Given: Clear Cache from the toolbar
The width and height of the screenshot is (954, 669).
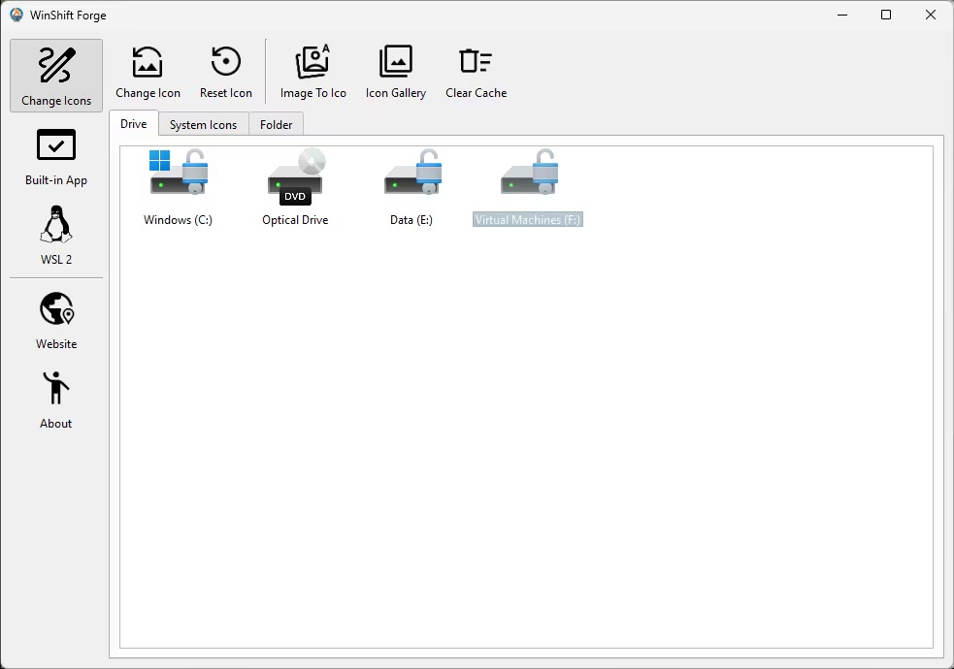Looking at the screenshot, I should pos(476,73).
